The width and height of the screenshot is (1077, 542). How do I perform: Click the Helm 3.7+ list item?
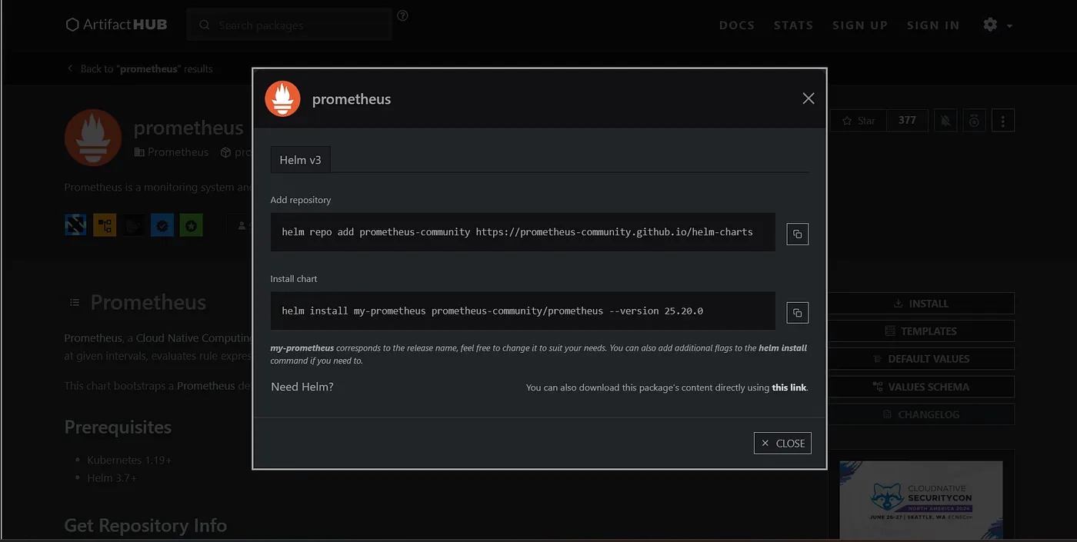coord(112,478)
